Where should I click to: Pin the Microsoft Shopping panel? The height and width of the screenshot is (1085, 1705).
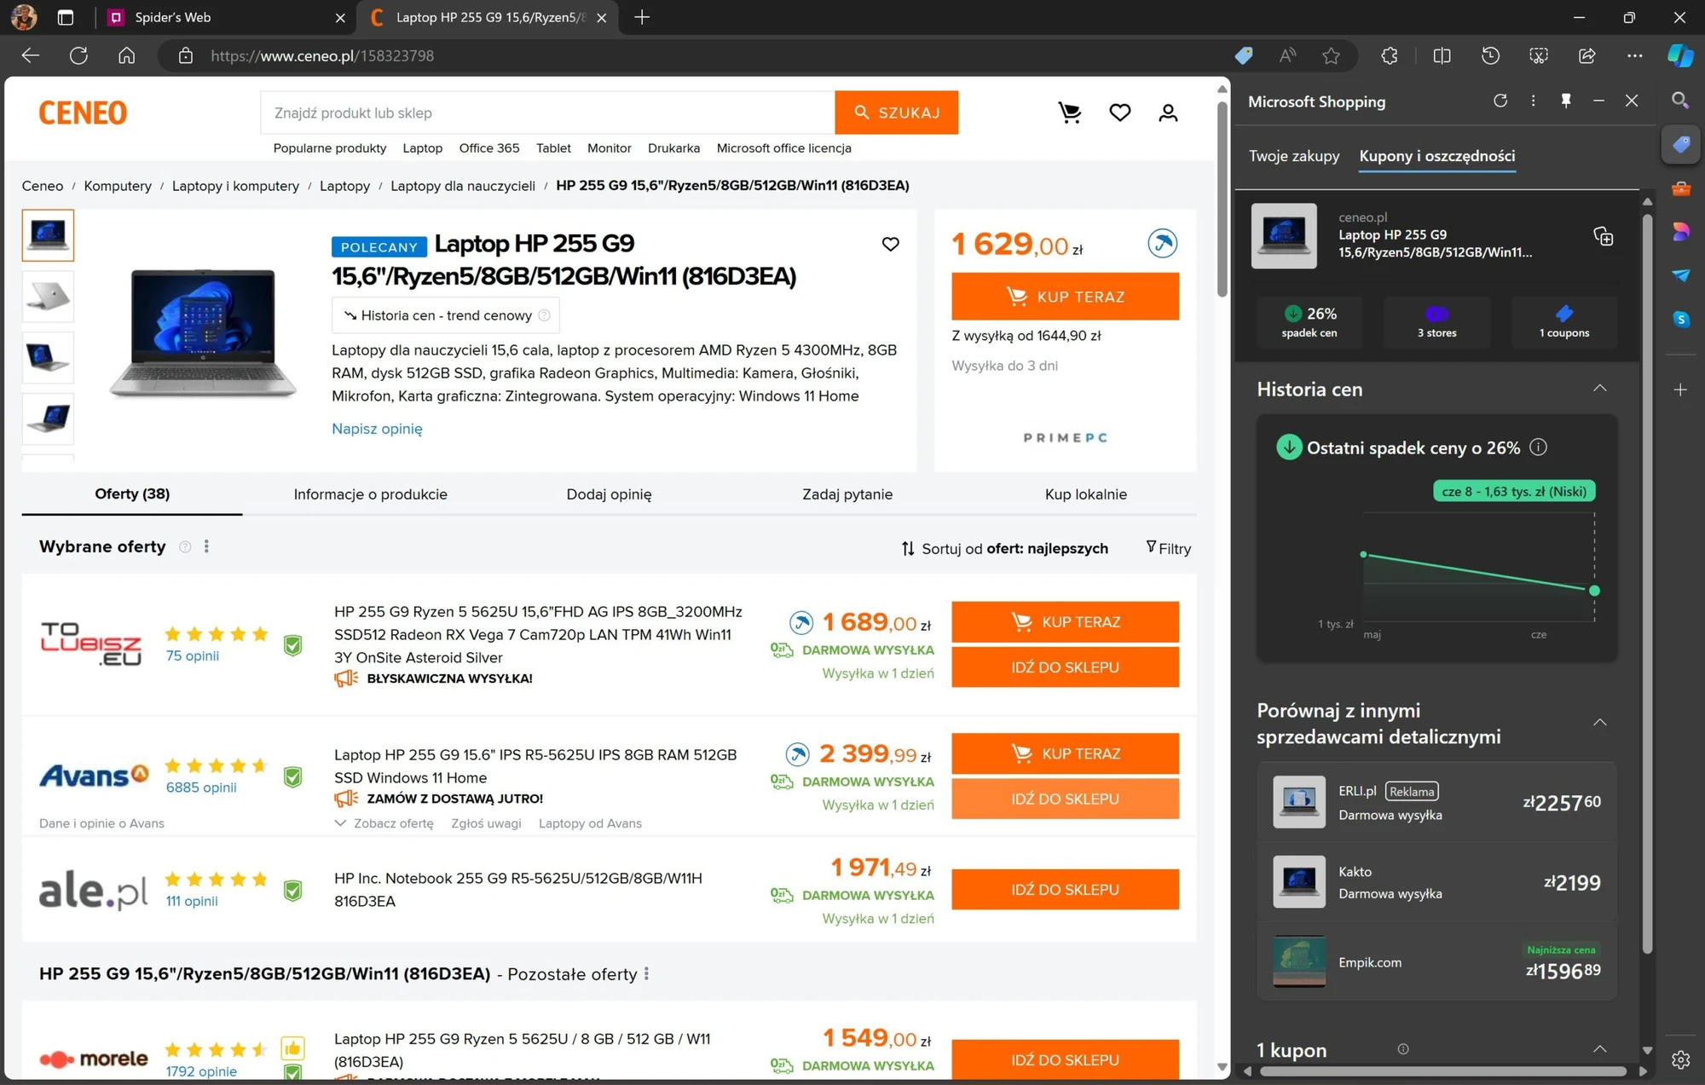click(x=1566, y=101)
